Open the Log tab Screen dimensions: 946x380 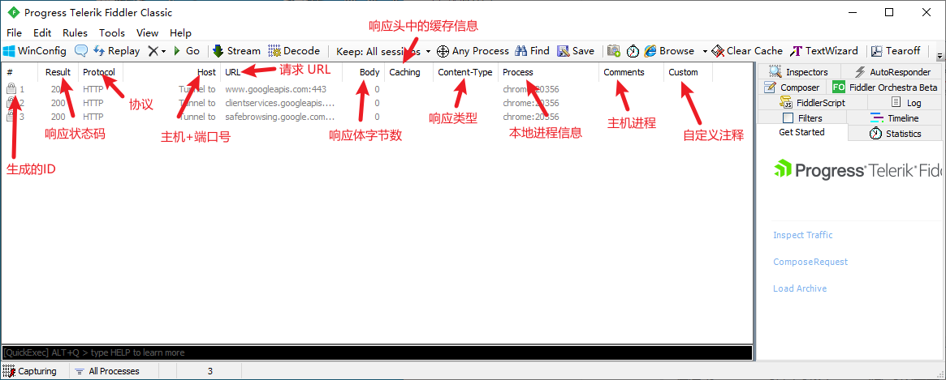click(x=905, y=103)
